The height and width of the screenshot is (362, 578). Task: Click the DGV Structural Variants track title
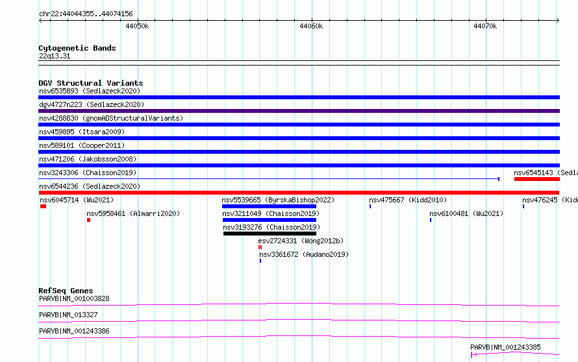91,83
